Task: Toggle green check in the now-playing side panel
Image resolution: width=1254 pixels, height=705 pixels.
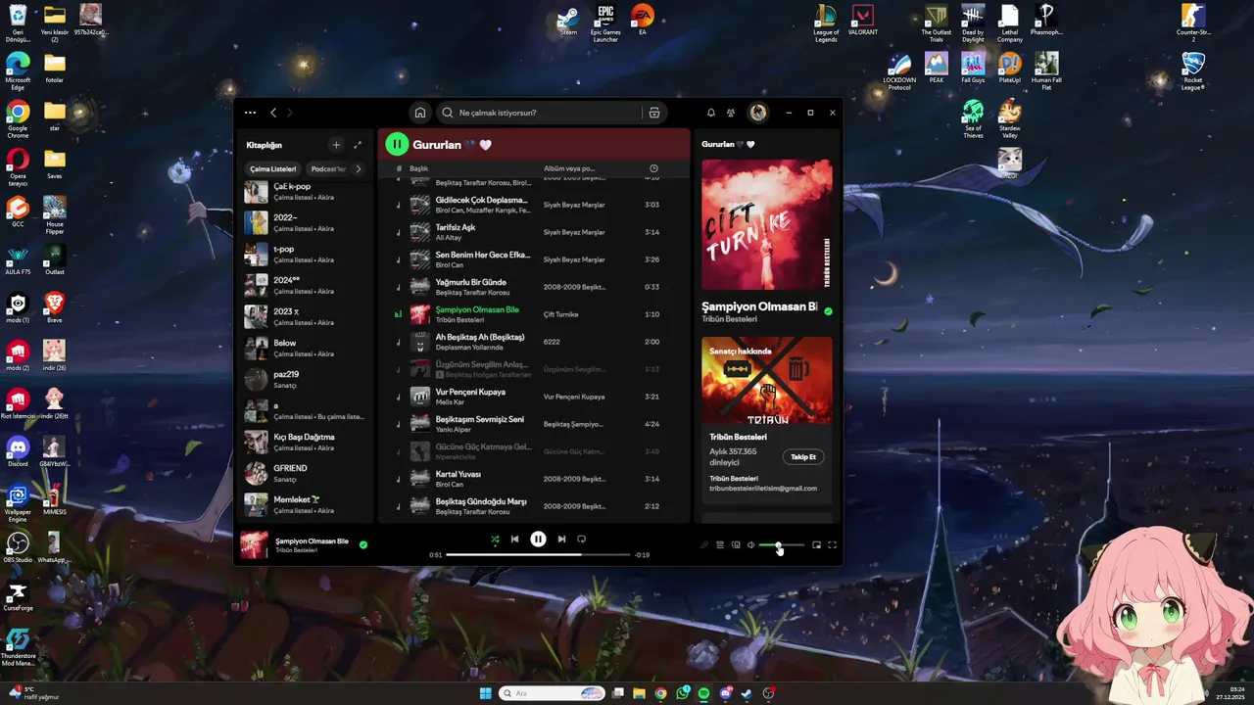Action: (828, 311)
